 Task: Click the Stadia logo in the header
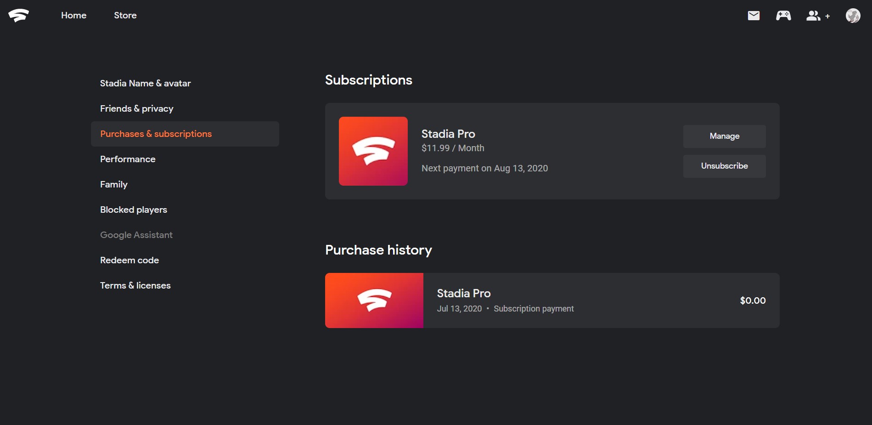click(18, 16)
